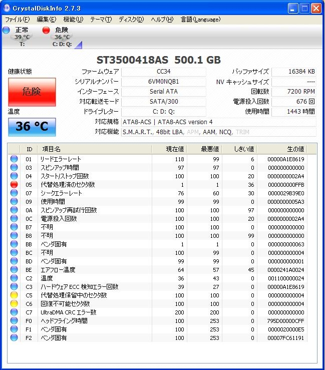Image resolution: width=325 pixels, height=370 pixels.
Task: Click status orb for row 03 スピンアップ時間
Action: [x=14, y=167]
